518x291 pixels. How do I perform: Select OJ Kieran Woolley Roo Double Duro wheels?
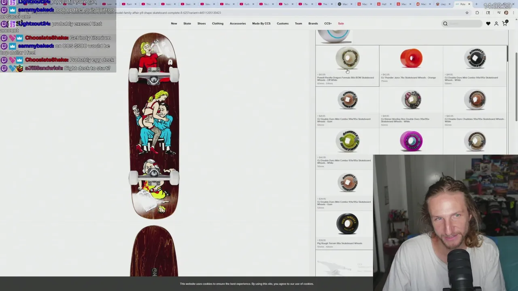[x=411, y=108]
